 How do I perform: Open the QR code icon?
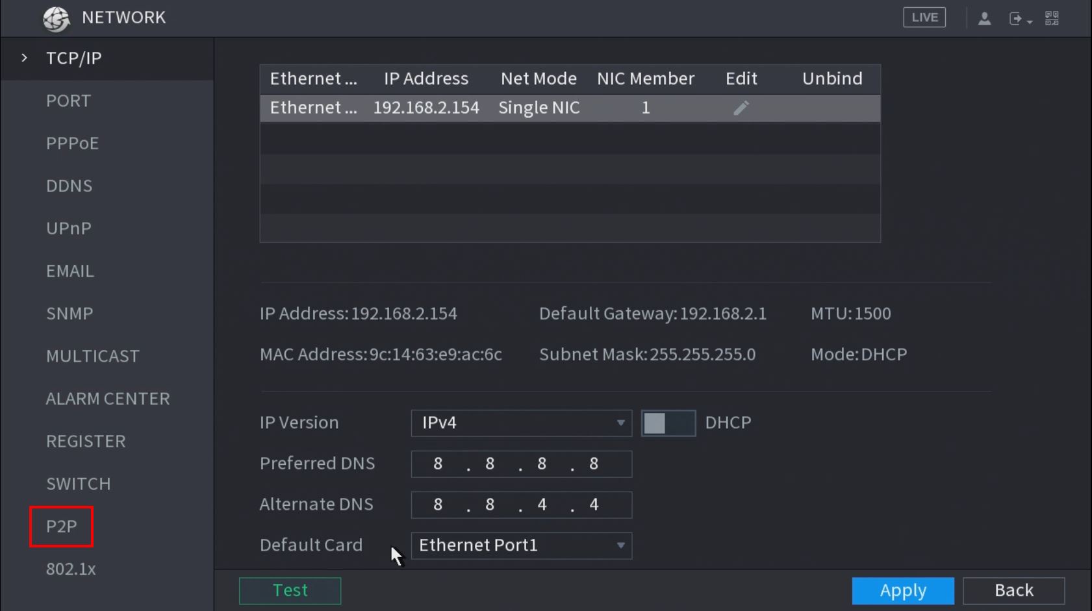point(1052,18)
